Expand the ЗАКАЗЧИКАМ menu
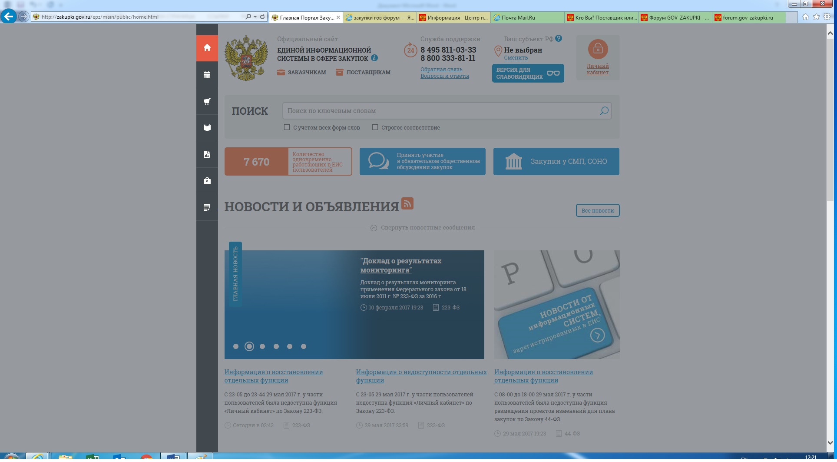 (306, 73)
